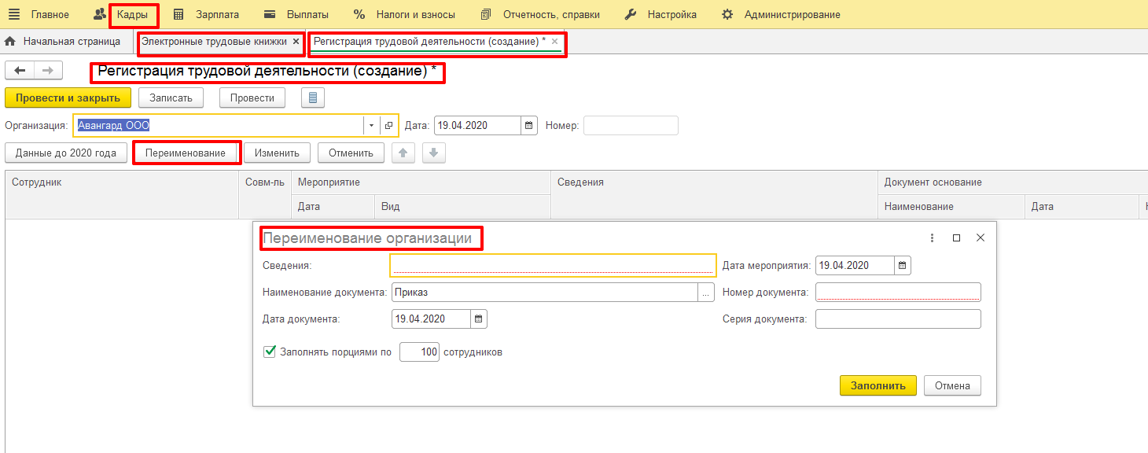The height and width of the screenshot is (453, 1148).
Task: Click the Номер документа input field
Action: [x=898, y=293]
